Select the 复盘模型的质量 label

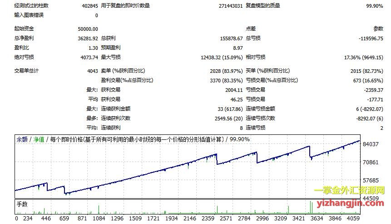pos(263,6)
